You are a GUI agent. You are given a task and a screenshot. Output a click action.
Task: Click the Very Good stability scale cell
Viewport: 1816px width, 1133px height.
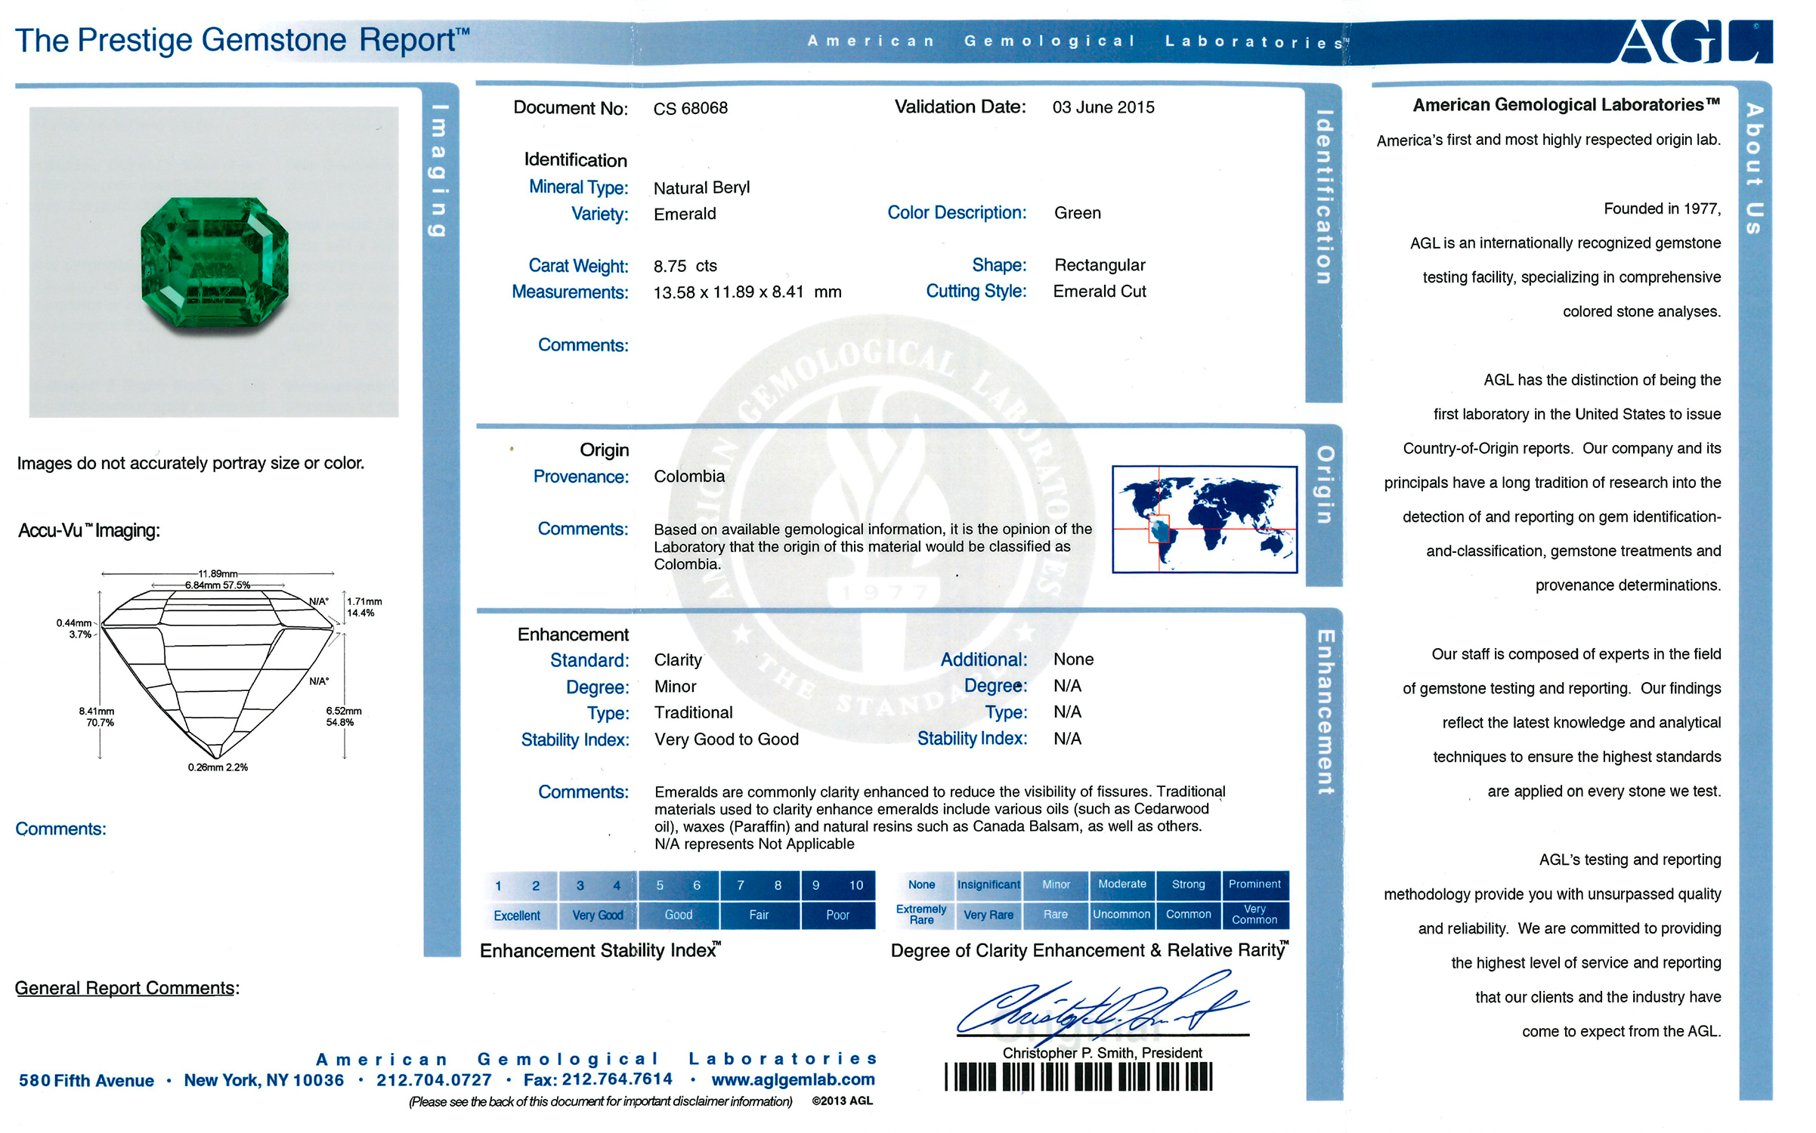598,915
